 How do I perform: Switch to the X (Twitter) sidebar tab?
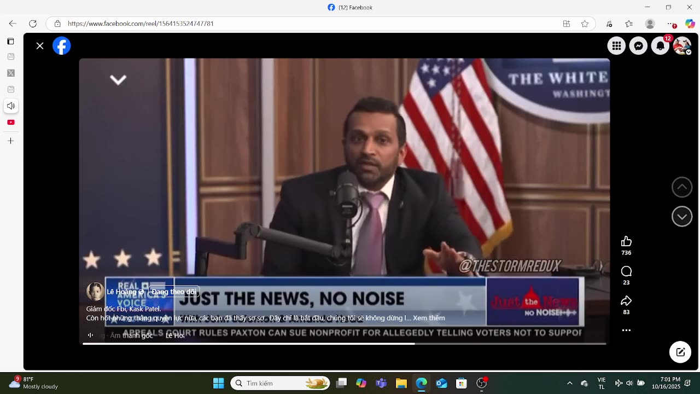(x=10, y=73)
